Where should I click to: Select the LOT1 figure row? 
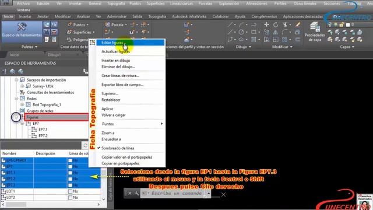click(51, 191)
